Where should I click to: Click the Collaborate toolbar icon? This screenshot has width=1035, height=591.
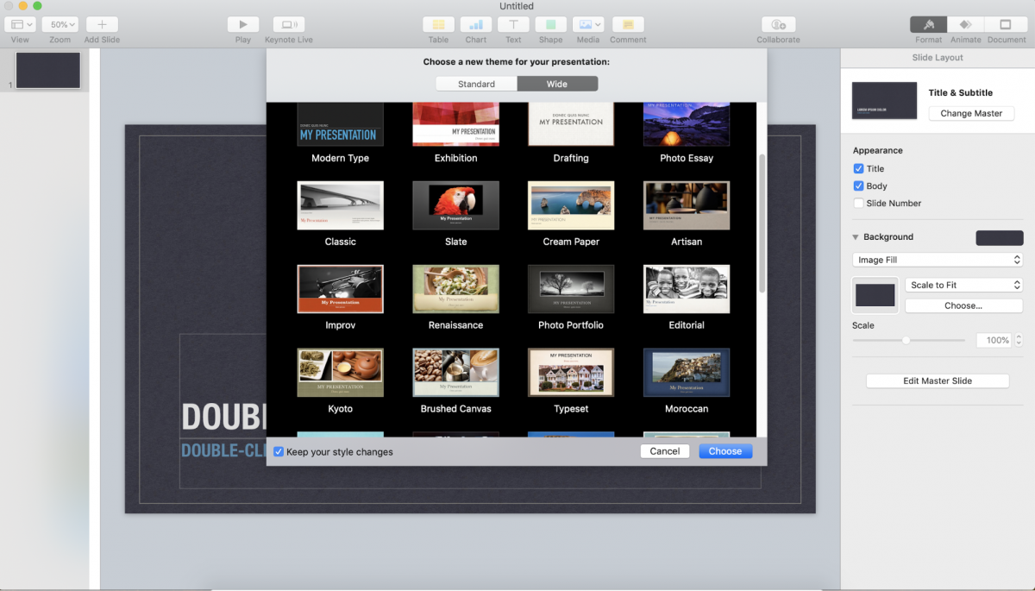[x=779, y=25]
